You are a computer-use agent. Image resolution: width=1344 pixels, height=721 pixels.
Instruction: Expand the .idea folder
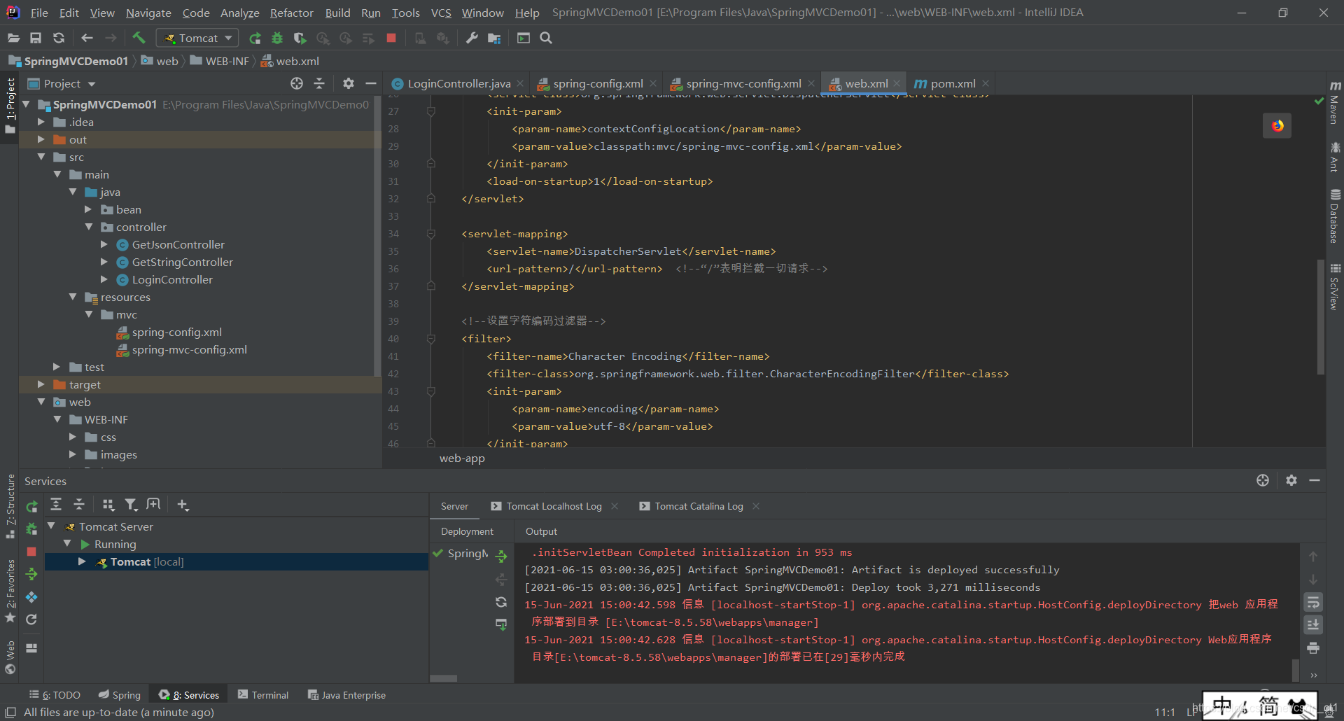point(41,122)
